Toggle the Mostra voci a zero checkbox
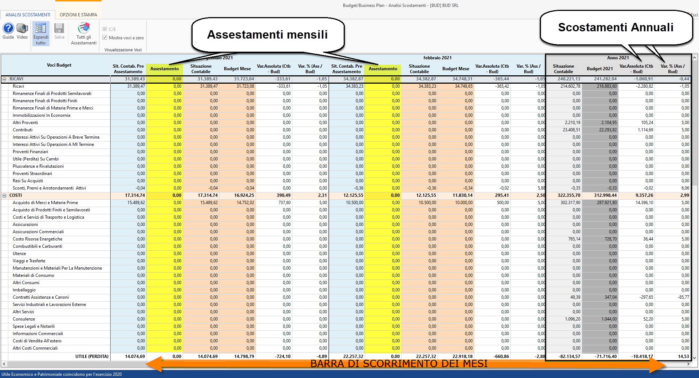Image resolution: width=699 pixels, height=378 pixels. pyautogui.click(x=105, y=37)
